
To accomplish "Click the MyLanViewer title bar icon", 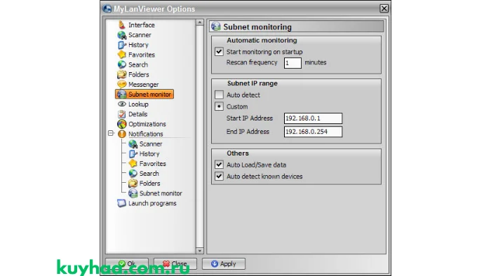I will [x=107, y=8].
